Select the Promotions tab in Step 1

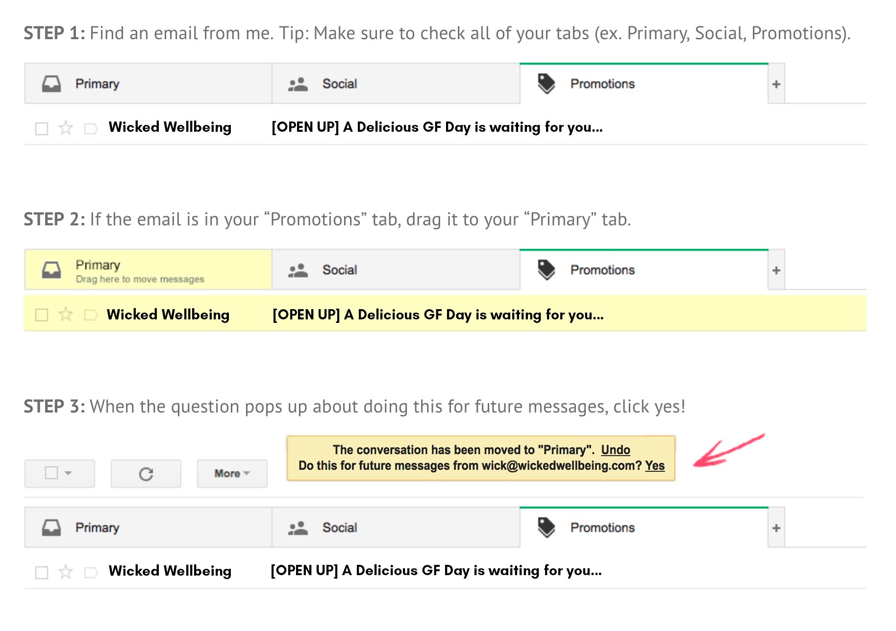pyautogui.click(x=644, y=84)
